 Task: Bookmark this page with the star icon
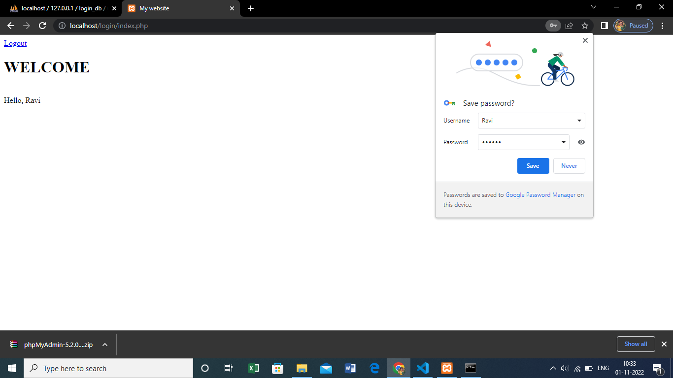coord(584,26)
